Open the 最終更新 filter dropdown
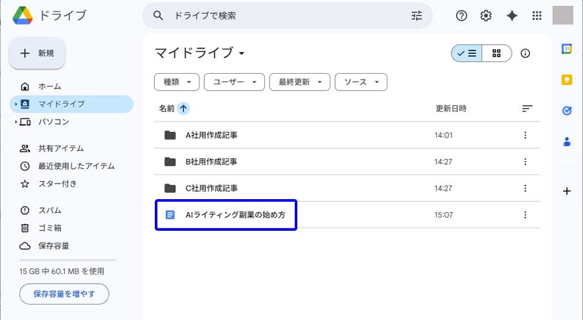583x320 pixels. click(x=300, y=82)
